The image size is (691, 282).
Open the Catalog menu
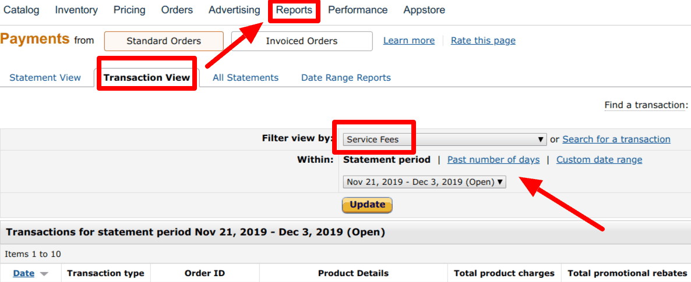pyautogui.click(x=22, y=10)
